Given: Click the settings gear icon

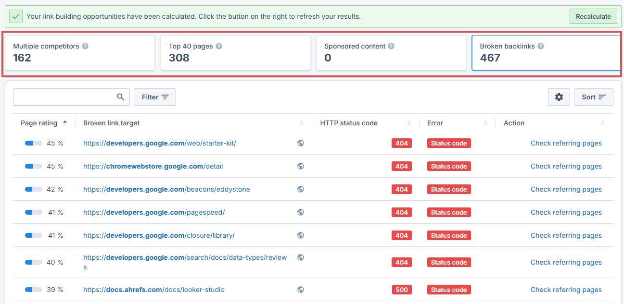Looking at the screenshot, I should coord(559,97).
